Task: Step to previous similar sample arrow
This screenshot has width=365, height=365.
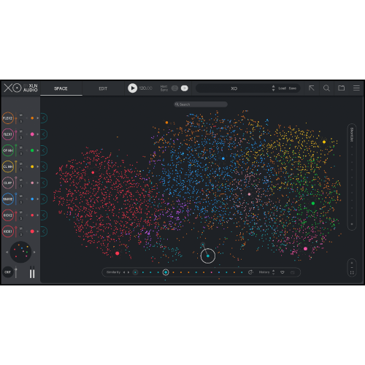Action: [124, 272]
